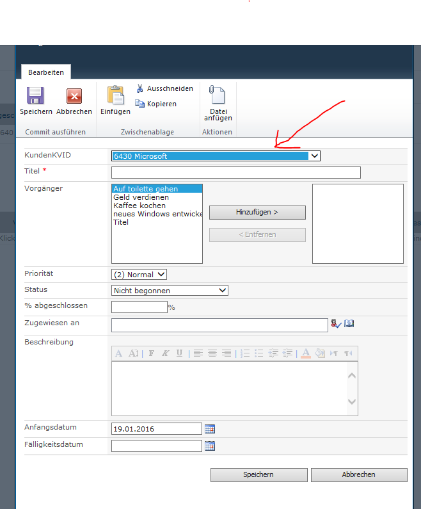
Task: Click the font size icon in Beschreibung toolbar
Action: 133,353
